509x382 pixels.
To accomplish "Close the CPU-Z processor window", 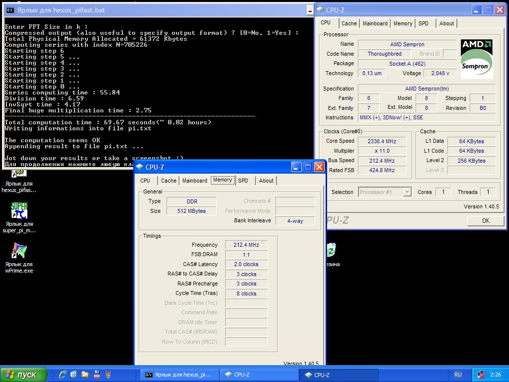I will point(500,10).
